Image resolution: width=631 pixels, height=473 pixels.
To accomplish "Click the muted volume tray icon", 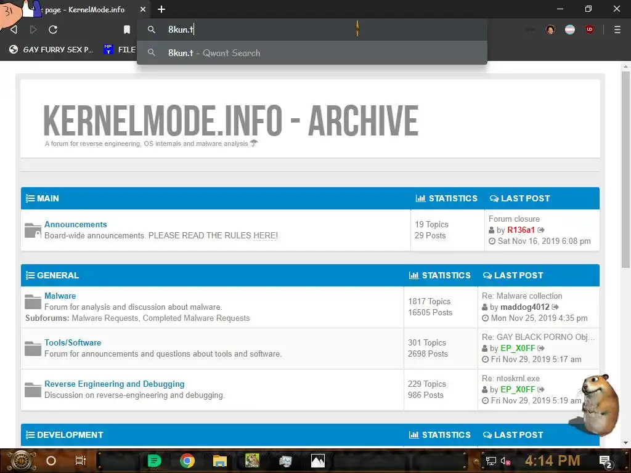I will 505,461.
